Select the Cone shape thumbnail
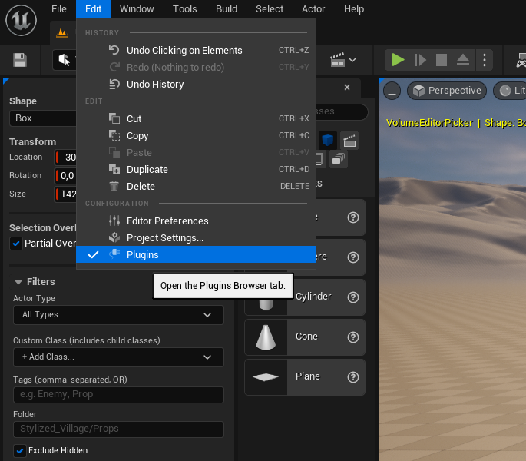The image size is (526, 461). click(266, 337)
